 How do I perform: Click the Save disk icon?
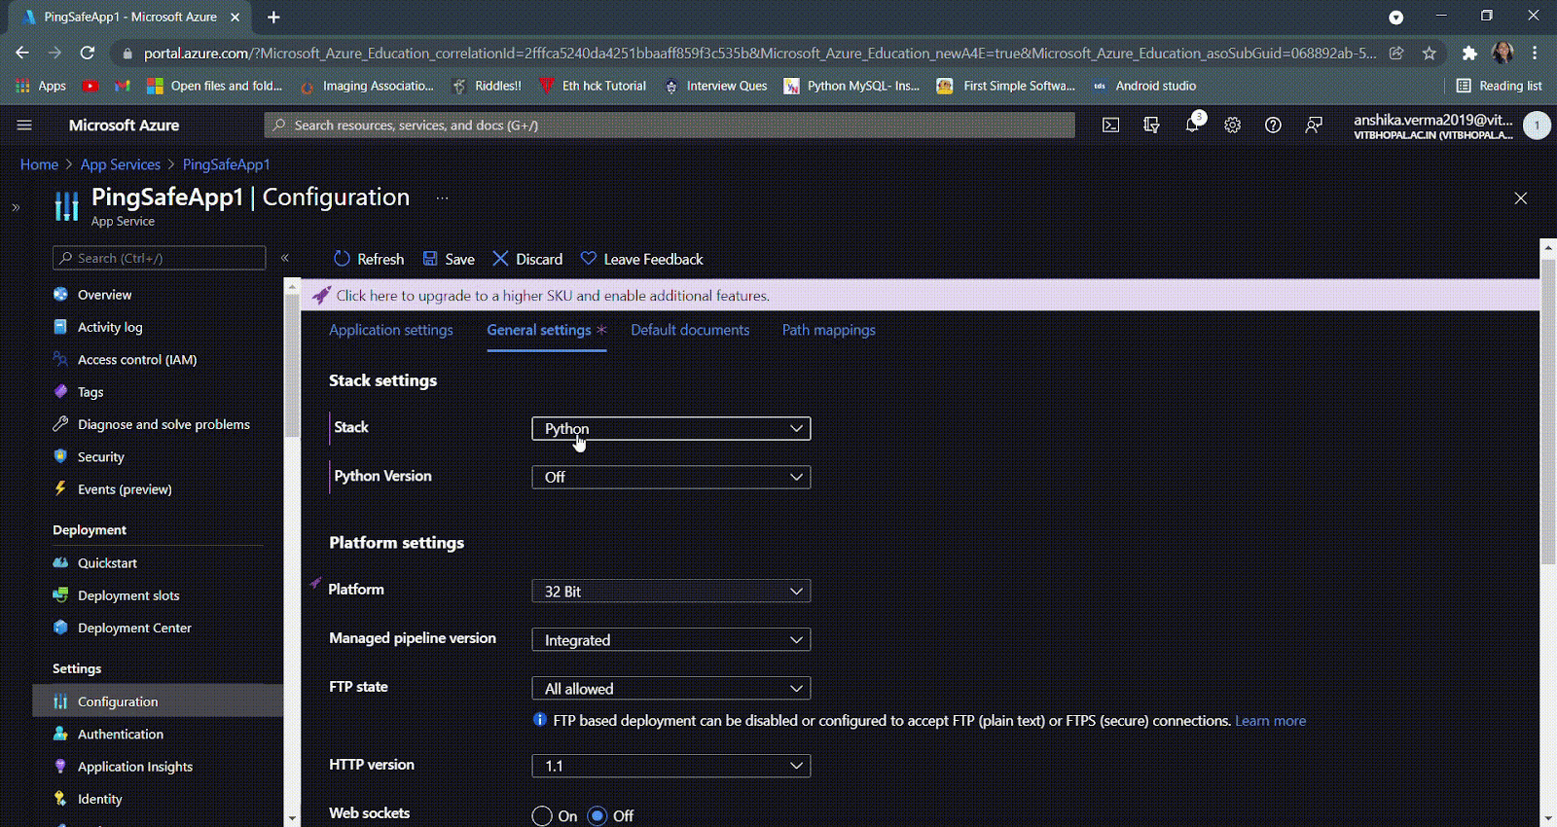(430, 259)
